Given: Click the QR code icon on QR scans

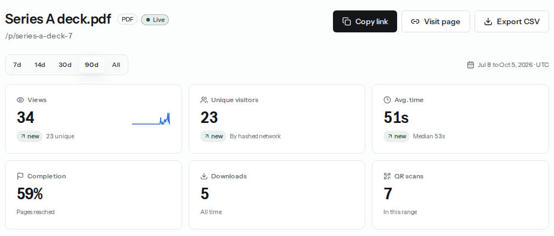Looking at the screenshot, I should tap(387, 176).
